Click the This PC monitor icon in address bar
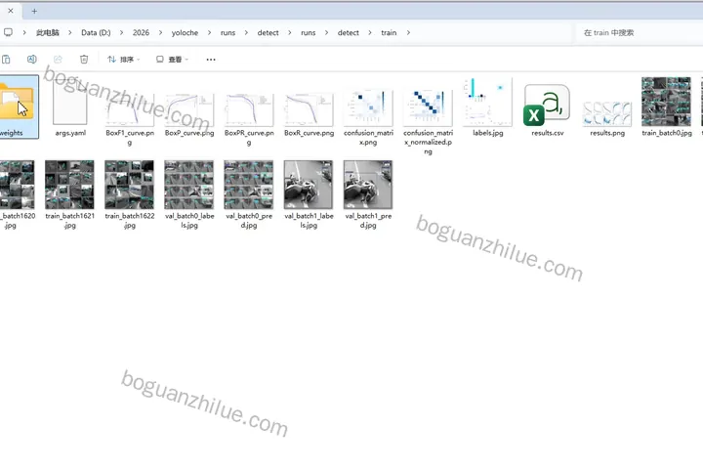The image size is (703, 469). coord(8,32)
